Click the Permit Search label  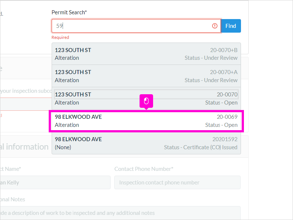pyautogui.click(x=69, y=12)
